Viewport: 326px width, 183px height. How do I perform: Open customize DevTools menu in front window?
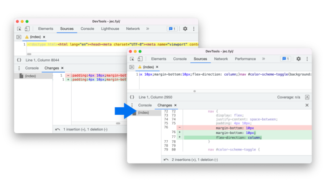pyautogui.click(x=307, y=59)
